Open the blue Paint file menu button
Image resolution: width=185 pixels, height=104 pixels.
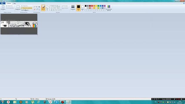pos(3,3)
